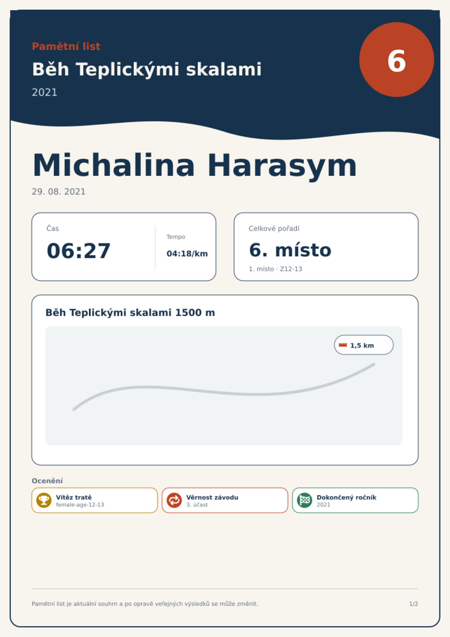Click the red repeat arrows icon
The height and width of the screenshot is (637, 450).
(x=174, y=500)
